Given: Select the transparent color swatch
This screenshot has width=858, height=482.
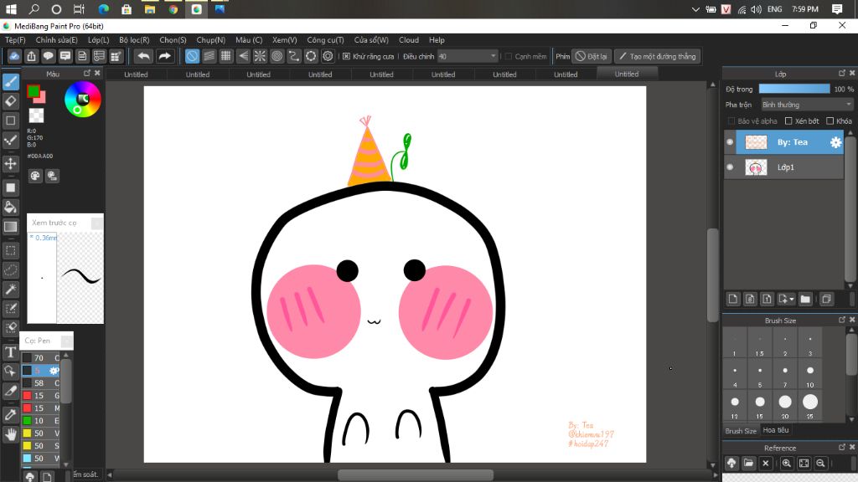Looking at the screenshot, I should coord(36,115).
